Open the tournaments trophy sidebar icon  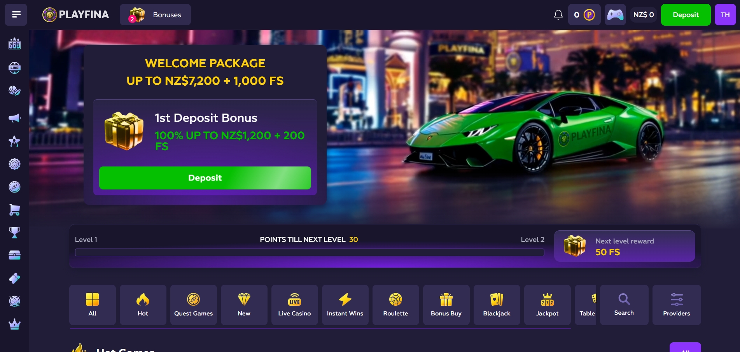(x=14, y=233)
